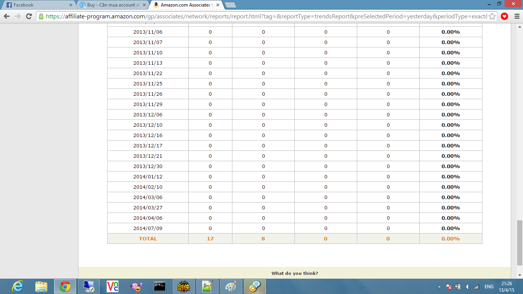Open the smiley chat messenger taskbar icon
This screenshot has width=523, height=294.
pos(255,286)
